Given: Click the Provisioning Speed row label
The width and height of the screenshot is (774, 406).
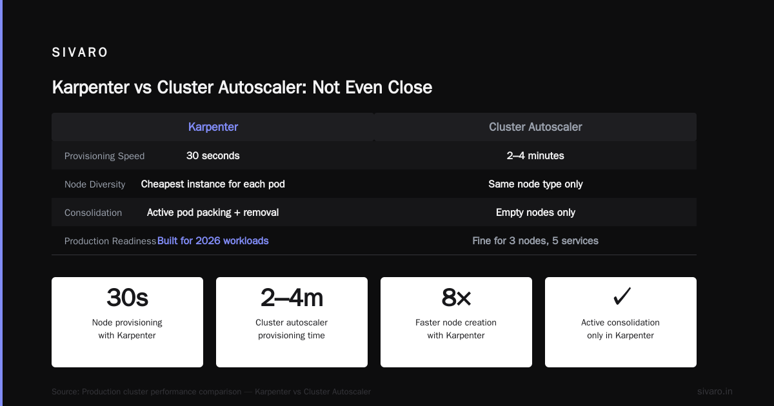Looking at the screenshot, I should 104,156.
